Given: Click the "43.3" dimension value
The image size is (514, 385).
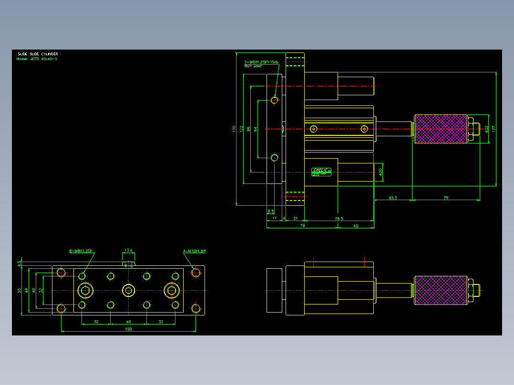Looking at the screenshot, I should (x=393, y=198).
